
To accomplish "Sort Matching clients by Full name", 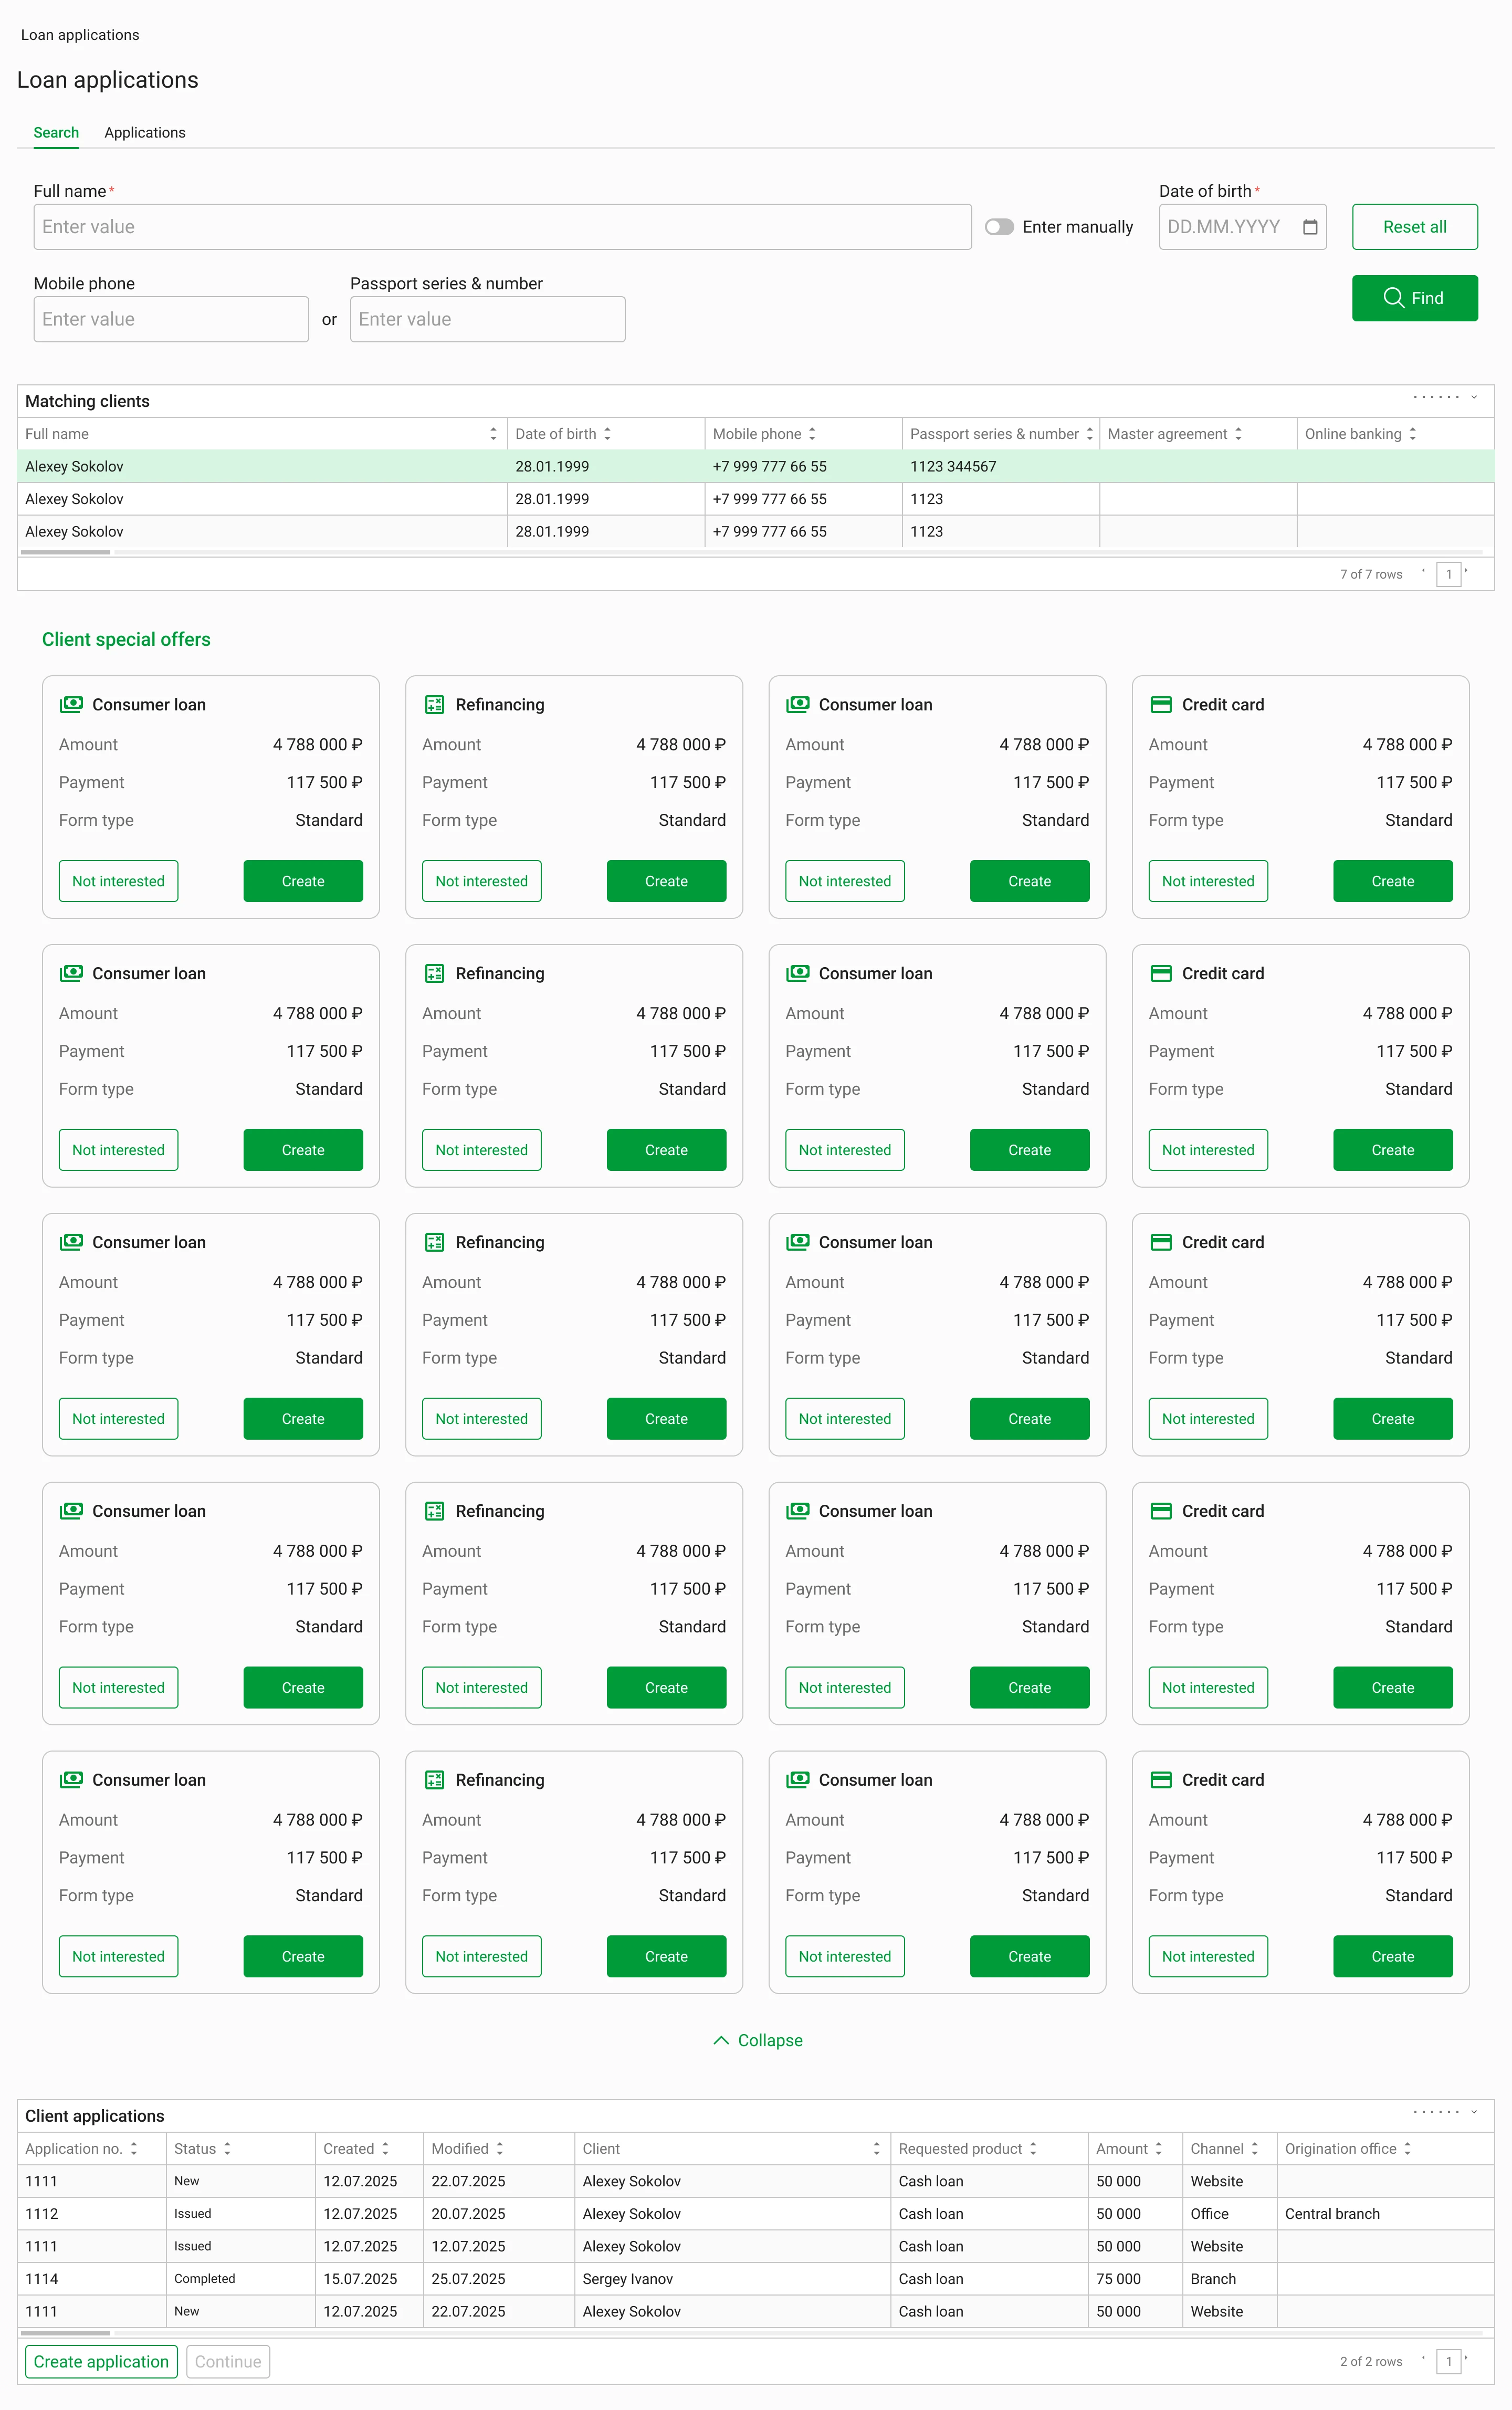I will coord(493,434).
